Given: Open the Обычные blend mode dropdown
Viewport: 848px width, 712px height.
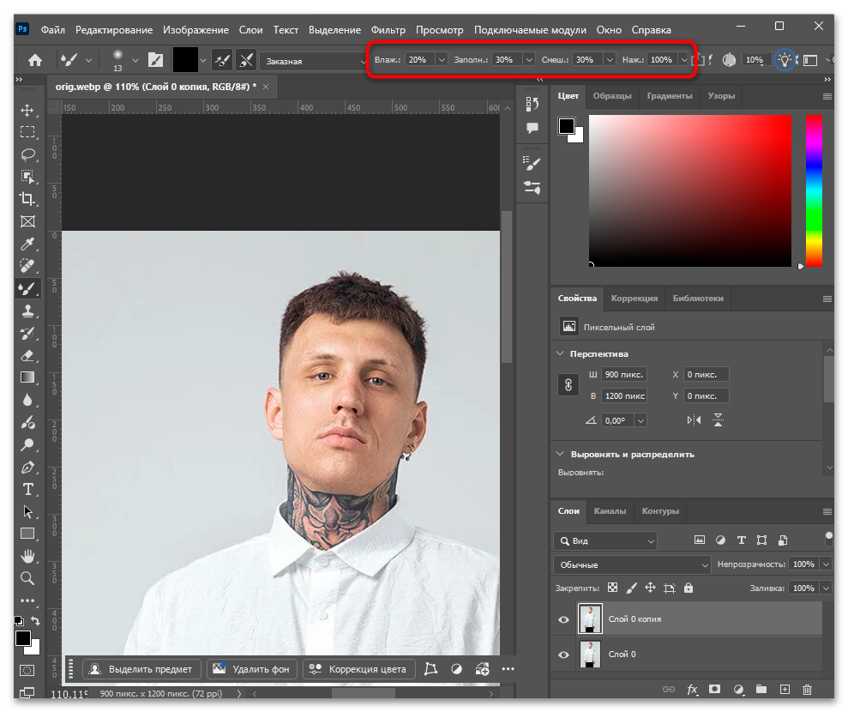Looking at the screenshot, I should click(x=632, y=564).
